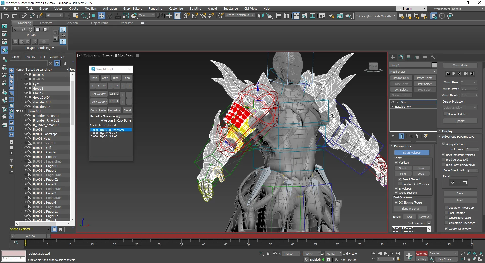Image resolution: width=485 pixels, height=263 pixels.
Task: Open the Display command panel tab
Action: pos(425,57)
